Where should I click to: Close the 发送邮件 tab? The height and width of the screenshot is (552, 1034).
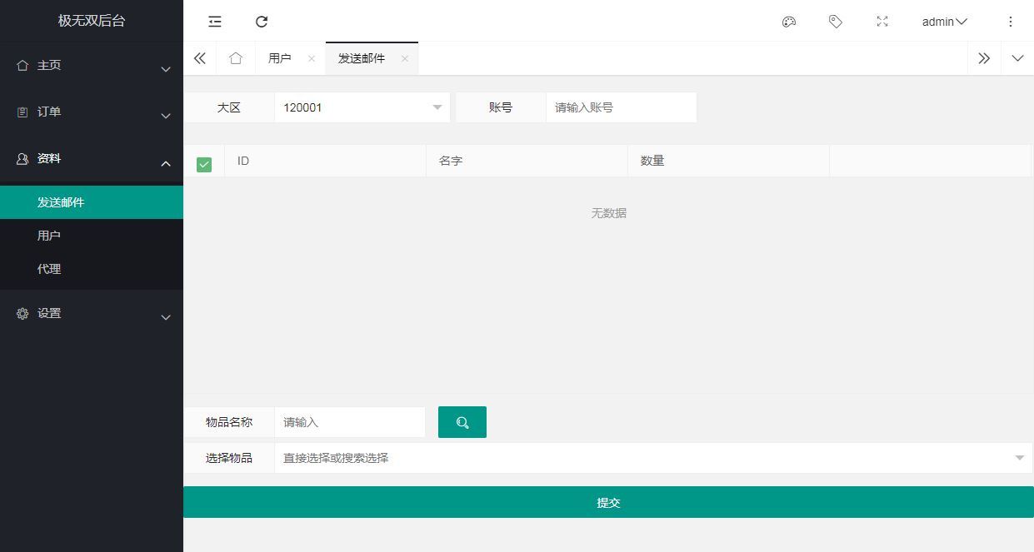coord(405,58)
